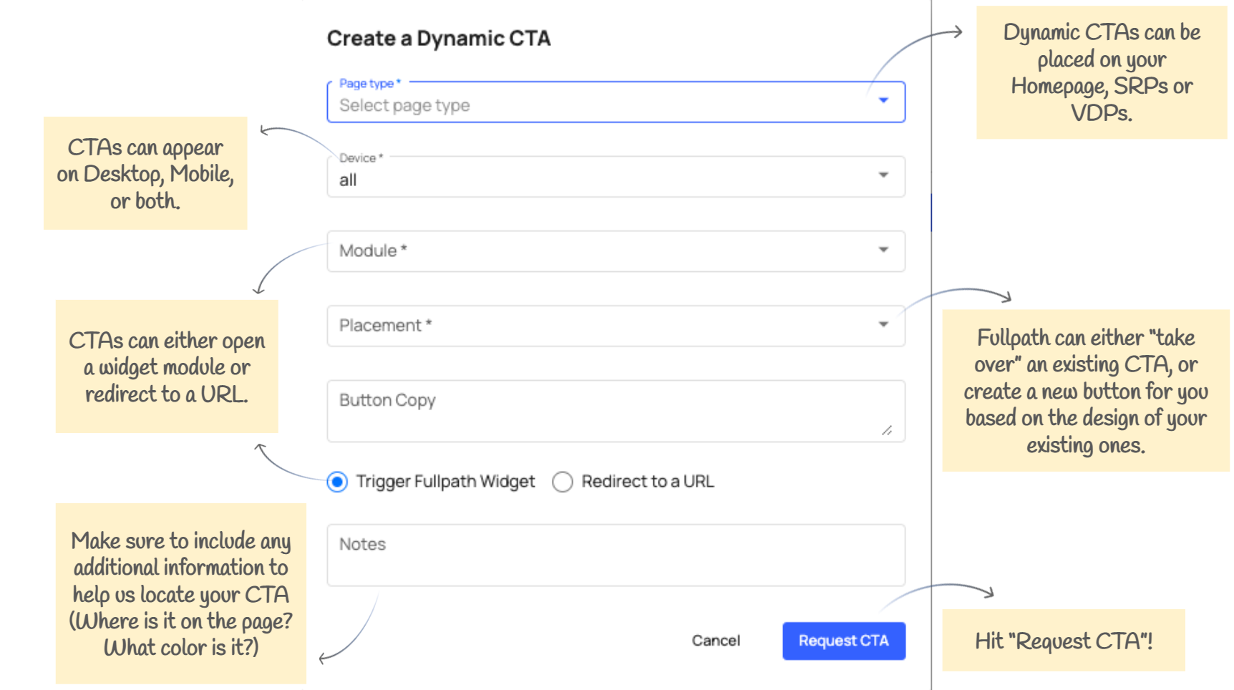Click the Device field's dropdown arrow icon
This screenshot has width=1234, height=690.
(x=883, y=175)
